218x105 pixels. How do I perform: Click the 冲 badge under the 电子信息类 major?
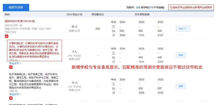pyautogui.click(x=11, y=98)
